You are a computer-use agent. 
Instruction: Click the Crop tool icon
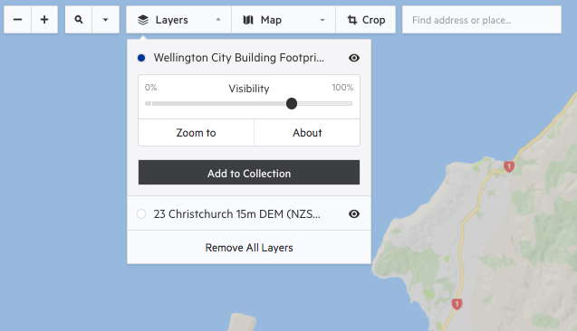(352, 20)
